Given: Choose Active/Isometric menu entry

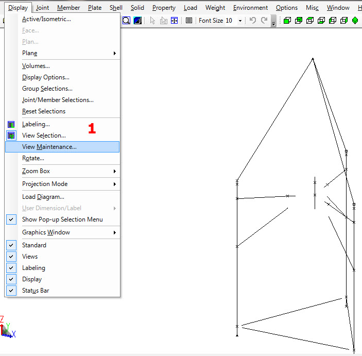Looking at the screenshot, I should (x=62, y=19).
